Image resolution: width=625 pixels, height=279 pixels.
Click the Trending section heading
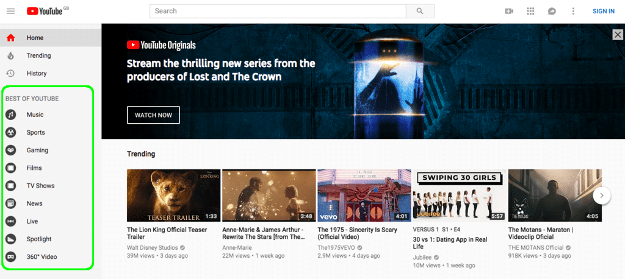pos(141,154)
